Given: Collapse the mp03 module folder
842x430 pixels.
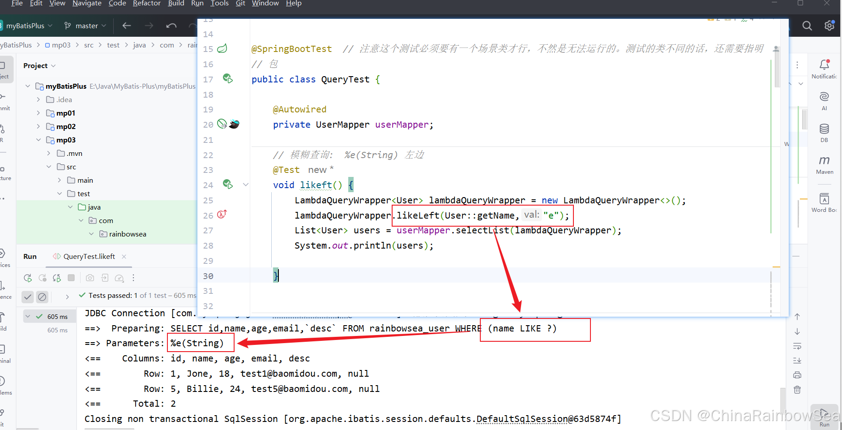Looking at the screenshot, I should (38, 140).
